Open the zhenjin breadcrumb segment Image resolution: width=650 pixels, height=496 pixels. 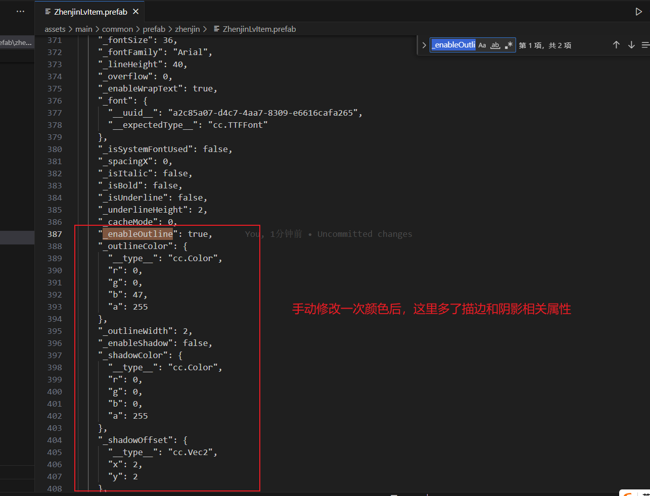188,29
